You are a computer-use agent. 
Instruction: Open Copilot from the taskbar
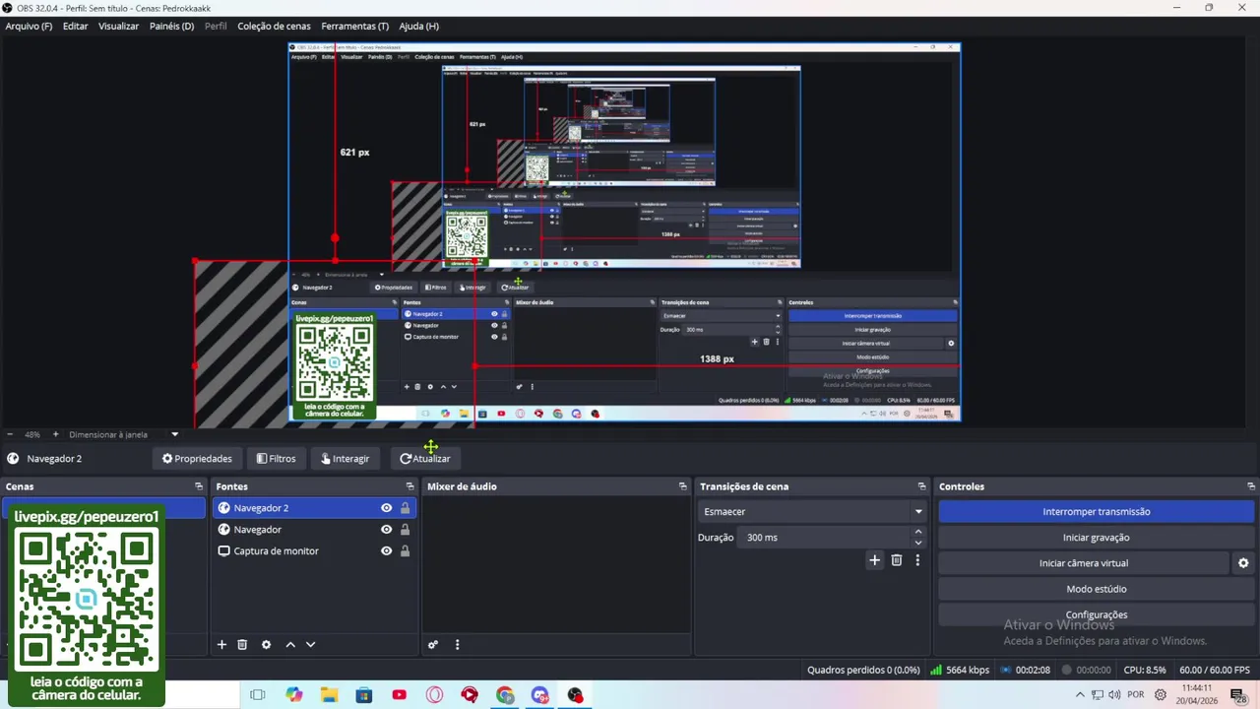(x=294, y=695)
